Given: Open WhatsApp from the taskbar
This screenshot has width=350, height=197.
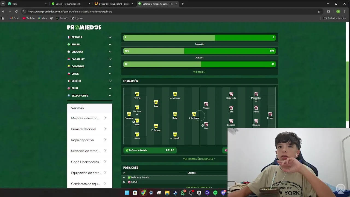Looking at the screenshot, I should (183, 193).
